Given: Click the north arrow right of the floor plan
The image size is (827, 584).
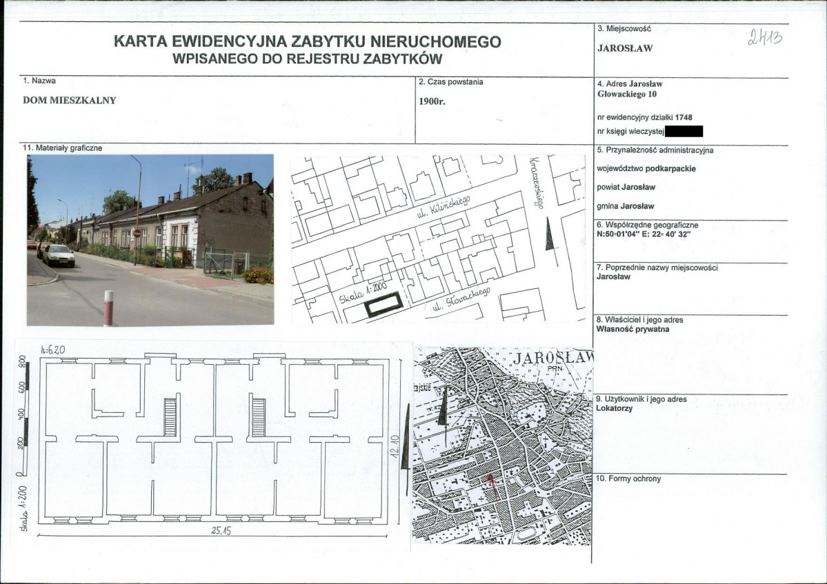Looking at the screenshot, I should click(406, 451).
